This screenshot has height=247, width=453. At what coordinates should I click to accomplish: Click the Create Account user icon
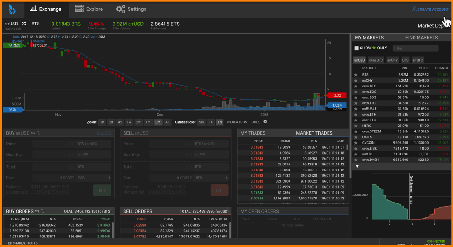(414, 9)
